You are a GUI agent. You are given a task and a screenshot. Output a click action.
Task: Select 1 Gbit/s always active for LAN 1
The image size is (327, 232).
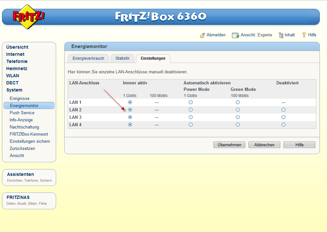pos(130,102)
